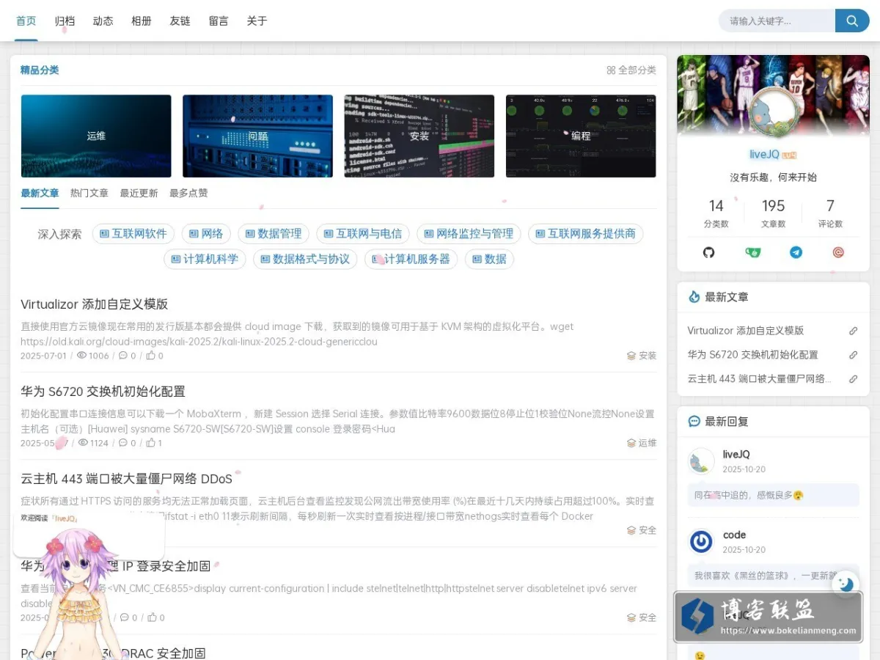880x660 pixels.
Task: Click 互联网与电信 tag
Action: tap(363, 234)
